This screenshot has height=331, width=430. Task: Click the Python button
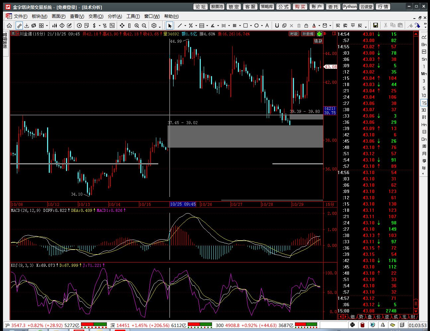point(350,7)
